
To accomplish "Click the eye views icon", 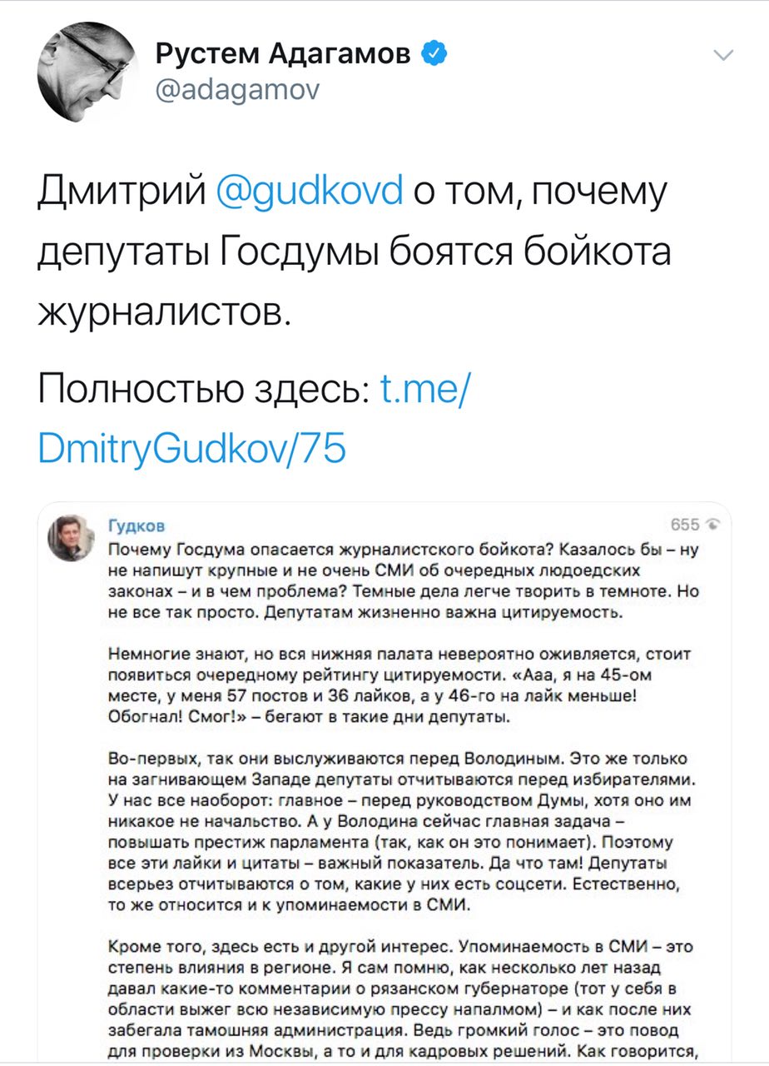I will point(712,525).
